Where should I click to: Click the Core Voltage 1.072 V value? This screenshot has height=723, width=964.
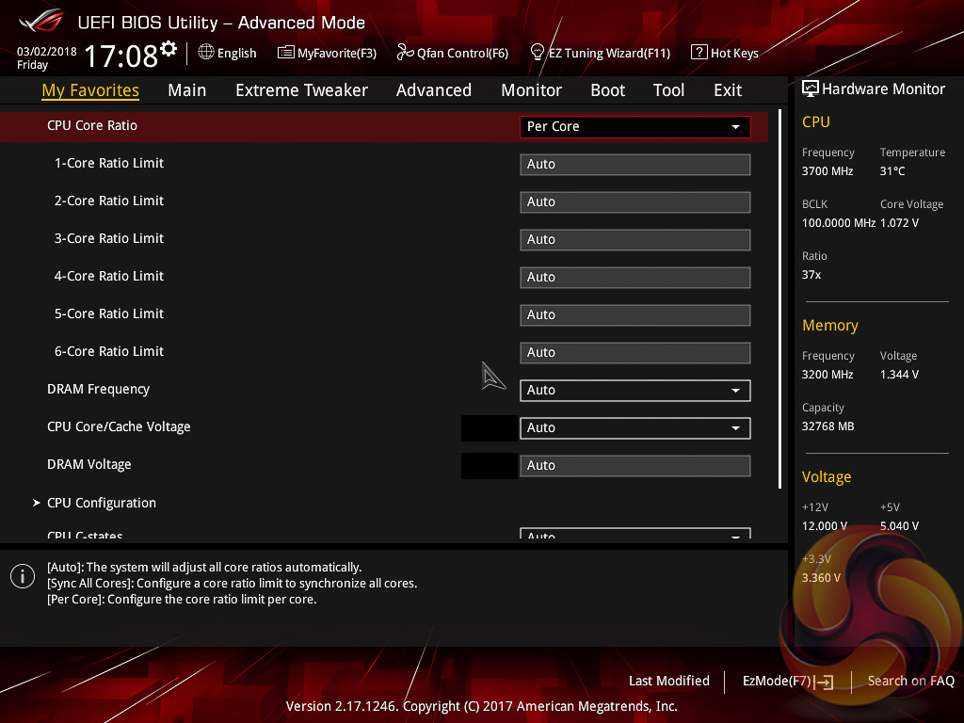click(x=899, y=223)
